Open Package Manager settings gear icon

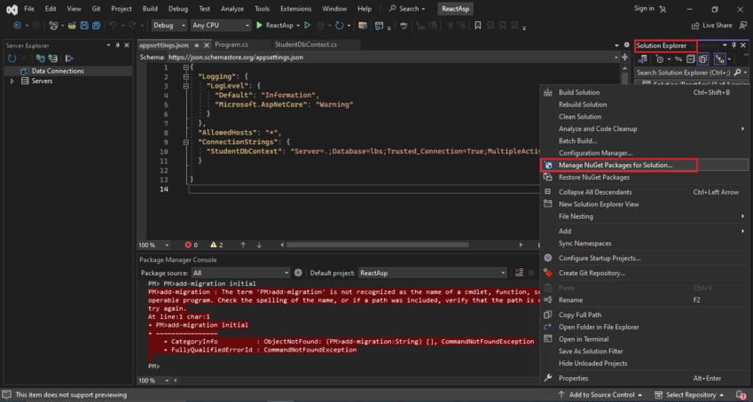pyautogui.click(x=299, y=273)
